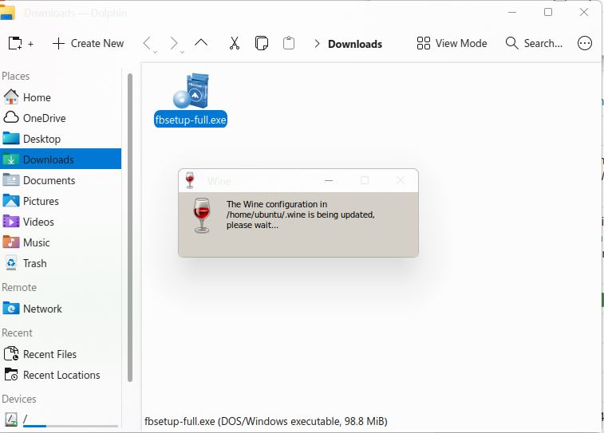604x433 pixels.
Task: Click the status bar file info text
Action: coord(266,422)
